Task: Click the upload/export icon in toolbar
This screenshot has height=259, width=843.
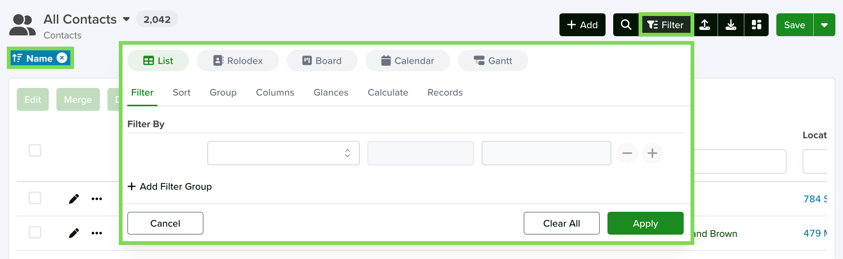Action: tap(705, 25)
